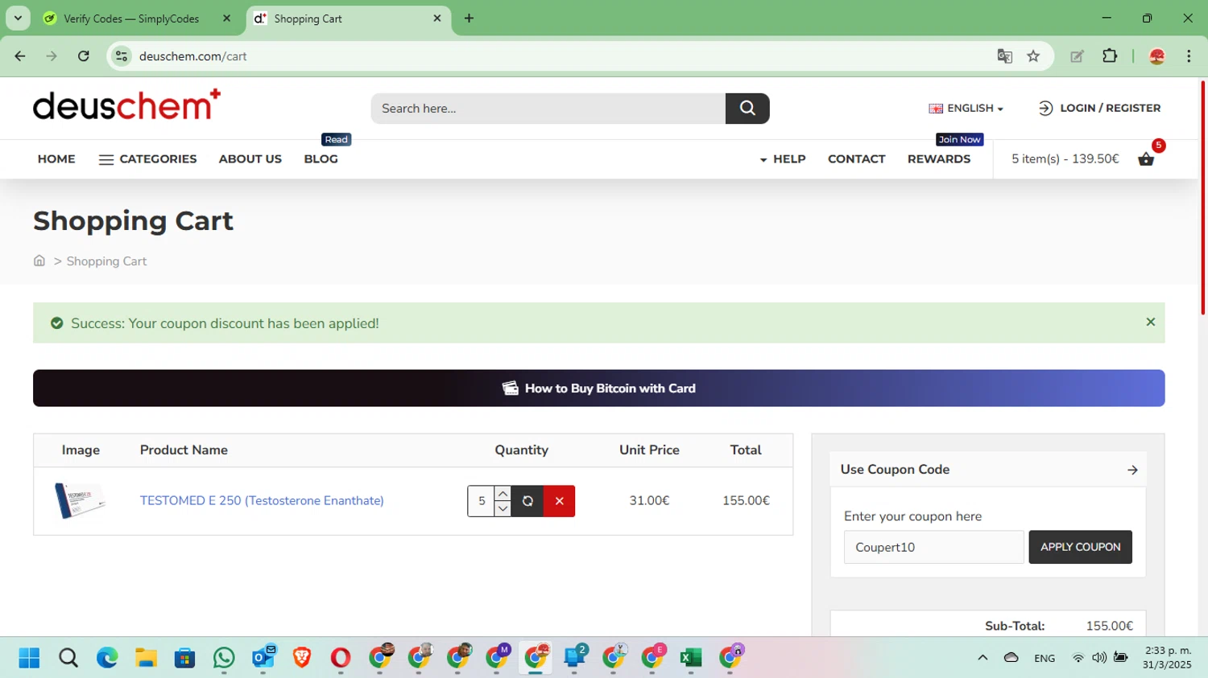Viewport: 1208px width, 678px height.
Task: Click the Shopping Cart breadcrumb link
Action: pos(106,261)
